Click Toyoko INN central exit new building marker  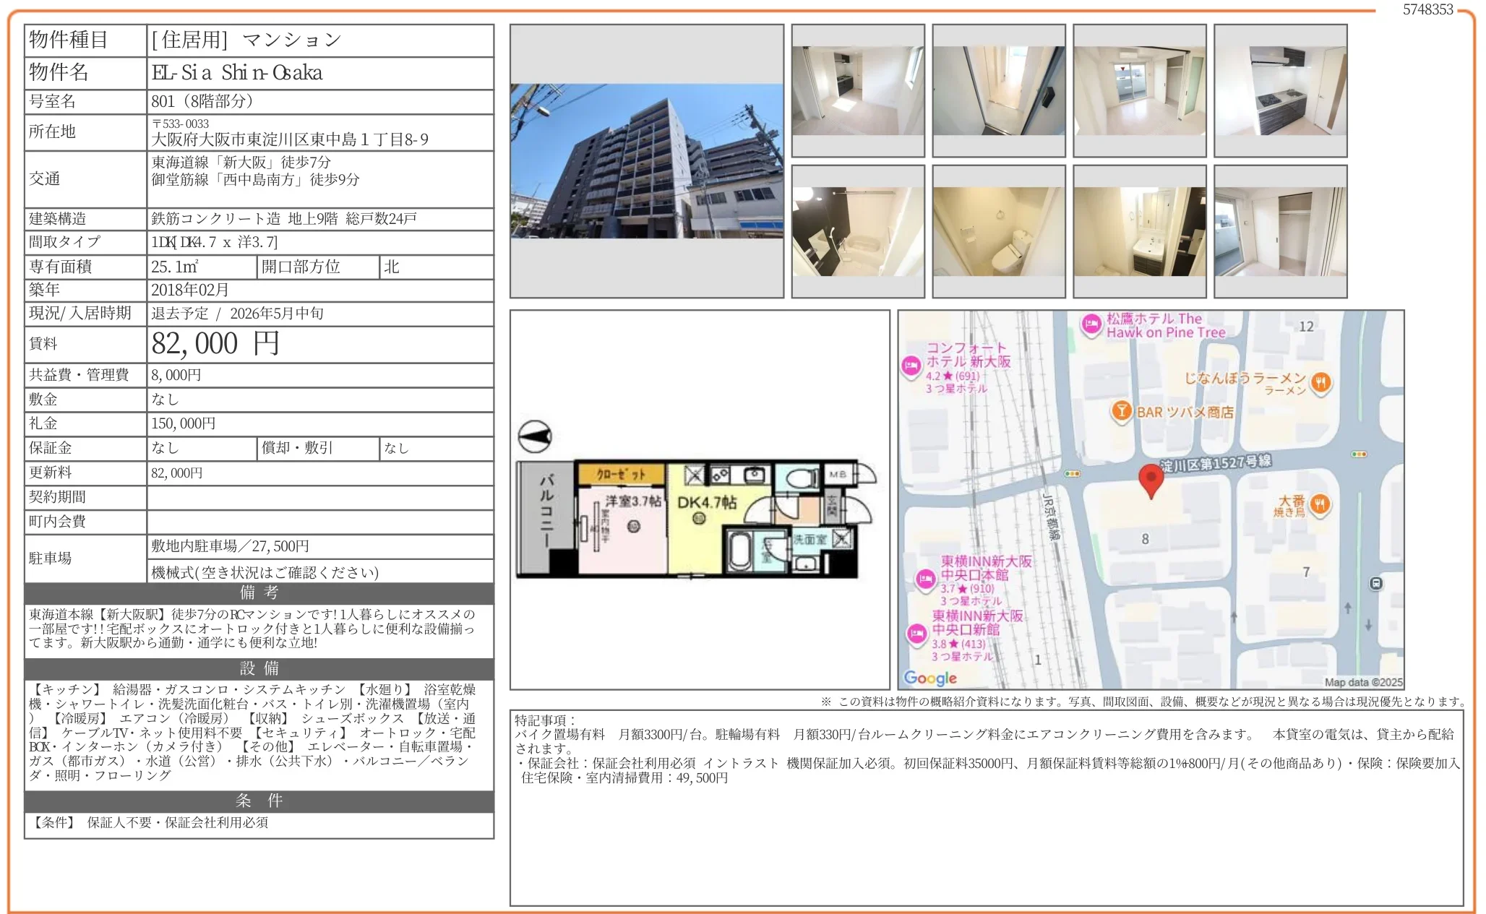click(916, 634)
